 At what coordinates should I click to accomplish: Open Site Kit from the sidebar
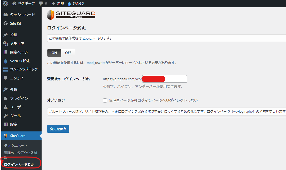tap(15, 23)
